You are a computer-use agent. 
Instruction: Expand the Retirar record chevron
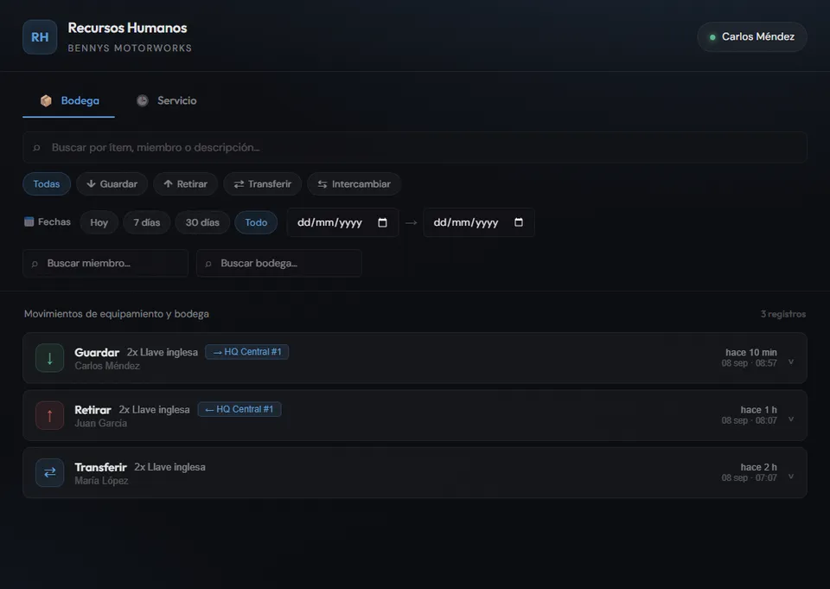click(791, 419)
